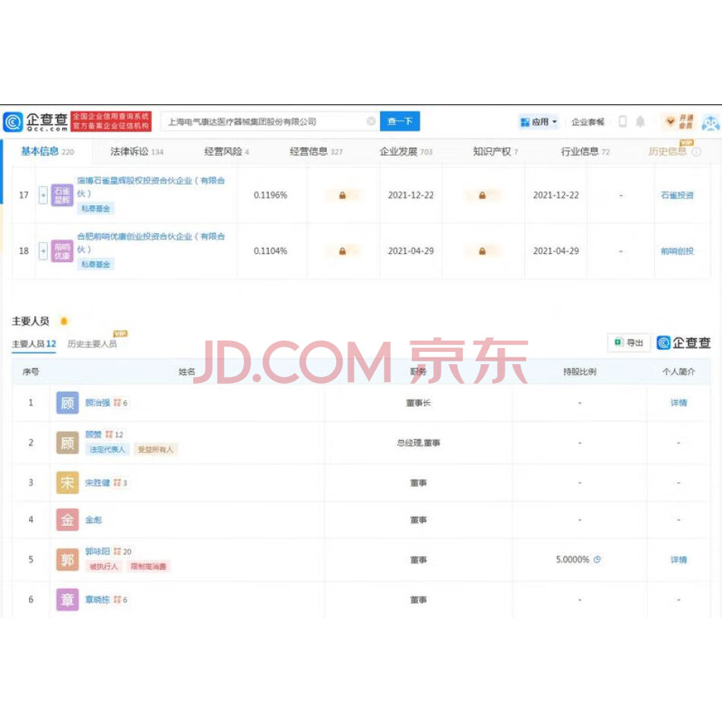
Task: Open the 宋胜健 name link
Action: [x=97, y=483]
